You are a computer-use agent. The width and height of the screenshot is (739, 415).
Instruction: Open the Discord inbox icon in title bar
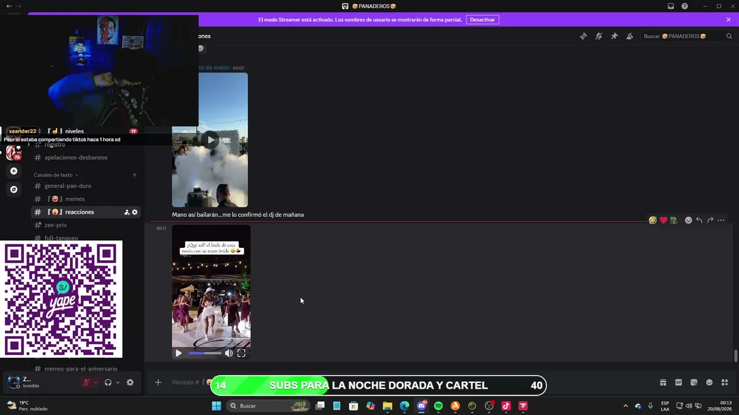671,6
